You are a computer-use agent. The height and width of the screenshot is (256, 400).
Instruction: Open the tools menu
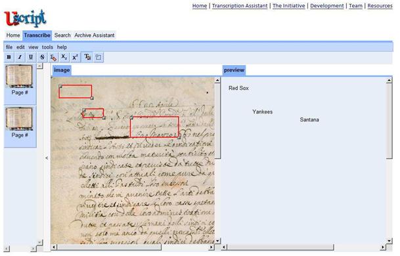coord(47,47)
